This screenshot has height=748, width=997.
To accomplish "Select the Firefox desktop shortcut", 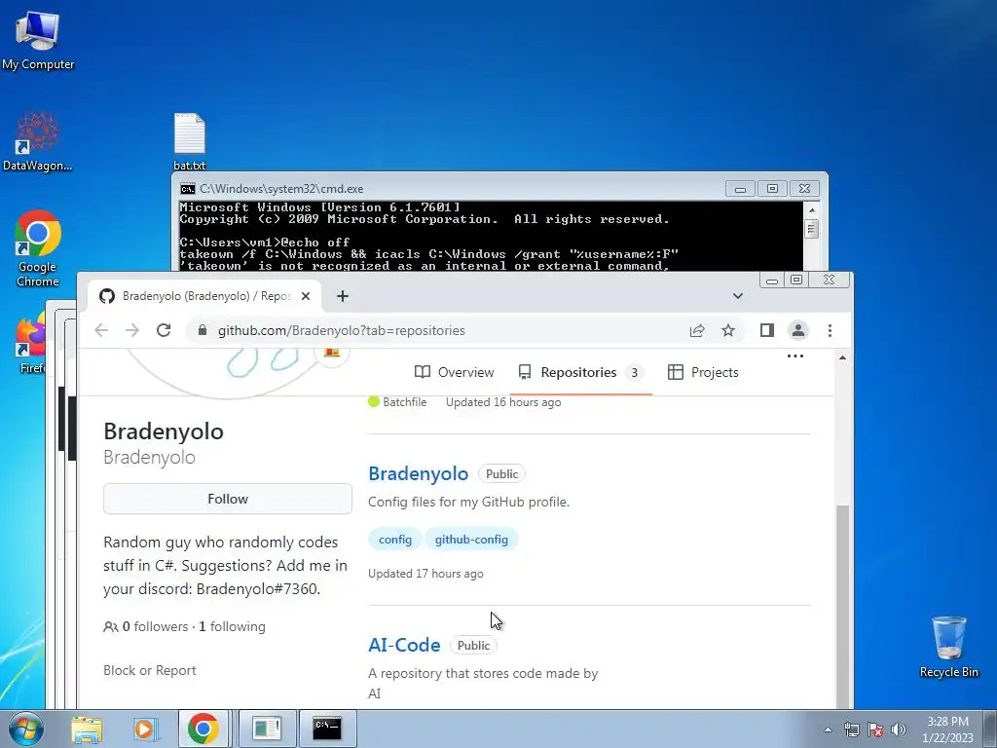I will pyautogui.click(x=30, y=340).
